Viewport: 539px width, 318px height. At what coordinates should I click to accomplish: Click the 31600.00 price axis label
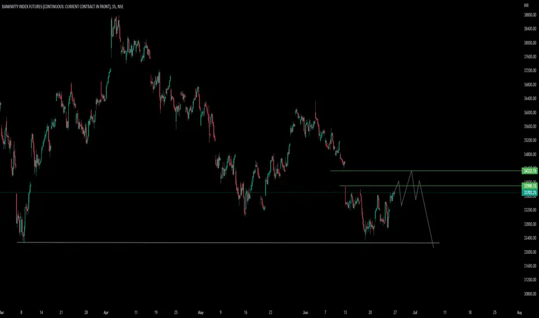(530, 266)
